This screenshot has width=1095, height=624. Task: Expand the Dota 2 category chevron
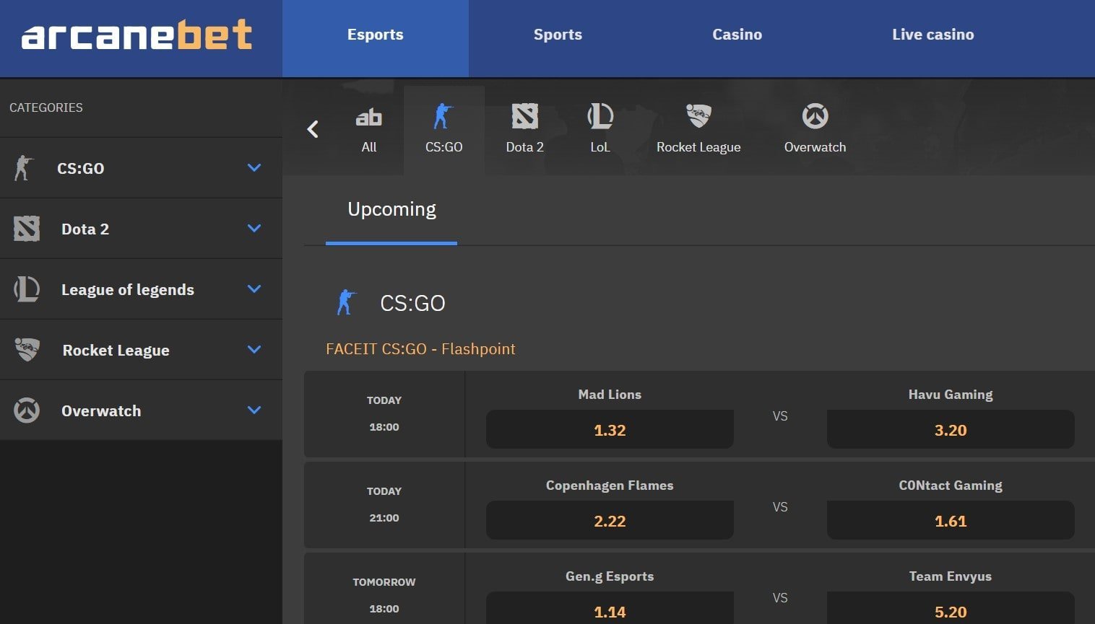[x=254, y=228]
